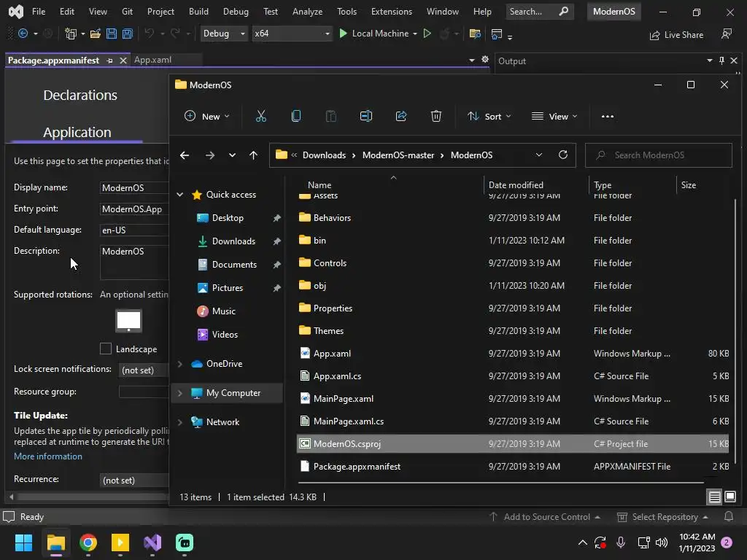Click the Live Share button

676,35
